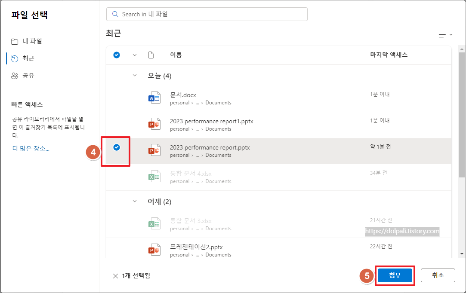Image resolution: width=466 pixels, height=293 pixels.
Task: Click the Search in 내 파일 input field
Action: click(x=207, y=14)
